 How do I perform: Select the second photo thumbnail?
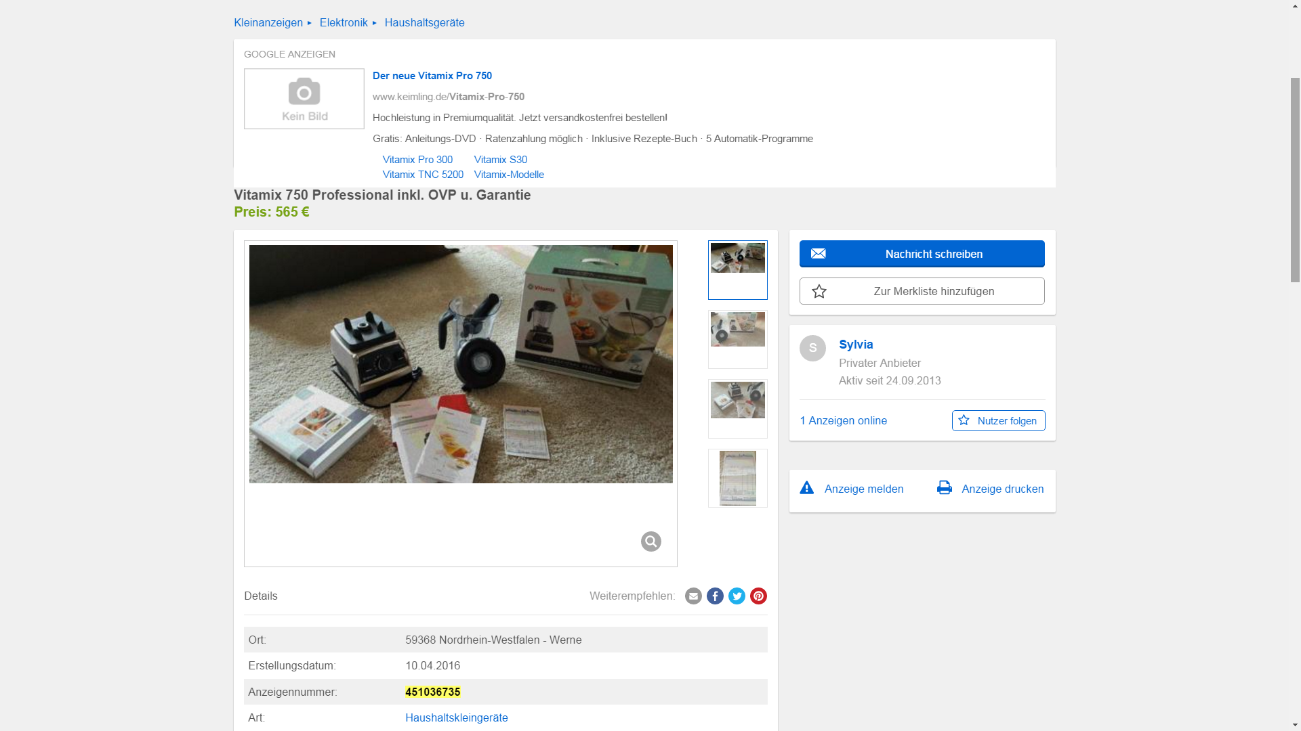738,340
